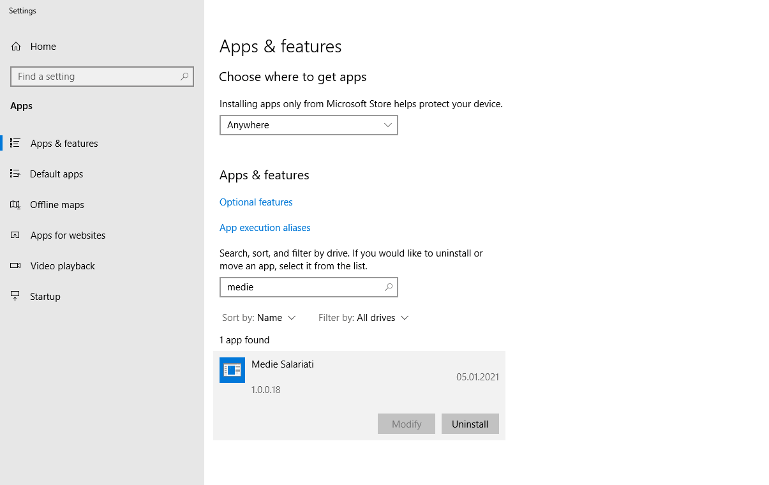Open Offline maps settings
769x485 pixels.
click(x=102, y=204)
